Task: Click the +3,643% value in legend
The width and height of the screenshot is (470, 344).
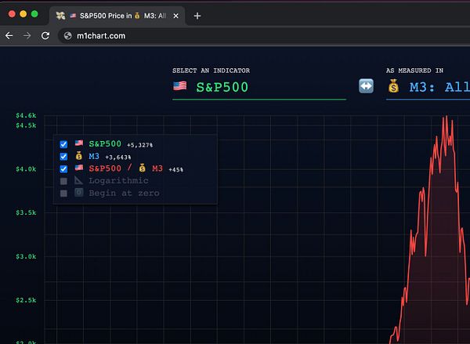Action: [117, 158]
